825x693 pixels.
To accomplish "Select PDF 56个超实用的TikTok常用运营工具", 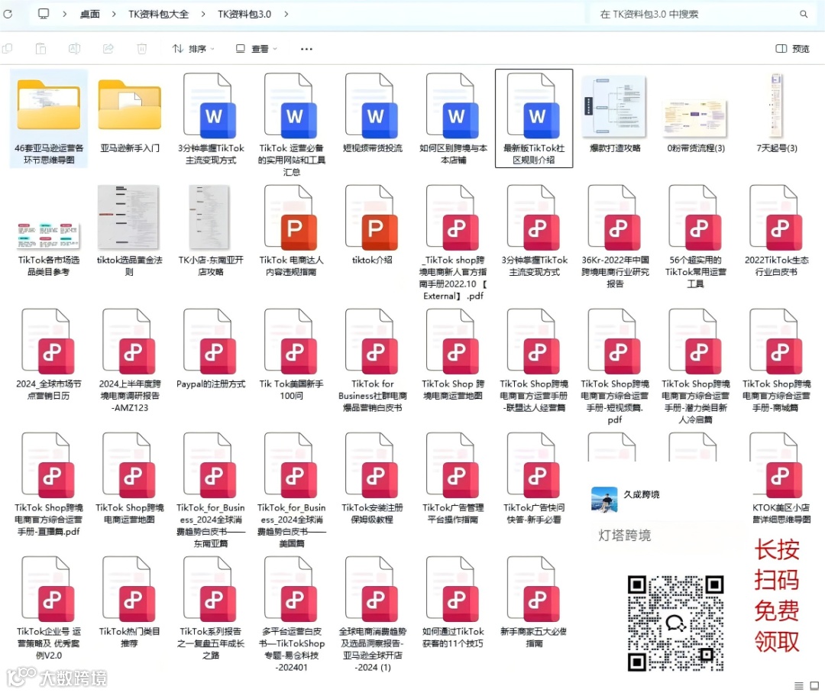I will coord(696,236).
